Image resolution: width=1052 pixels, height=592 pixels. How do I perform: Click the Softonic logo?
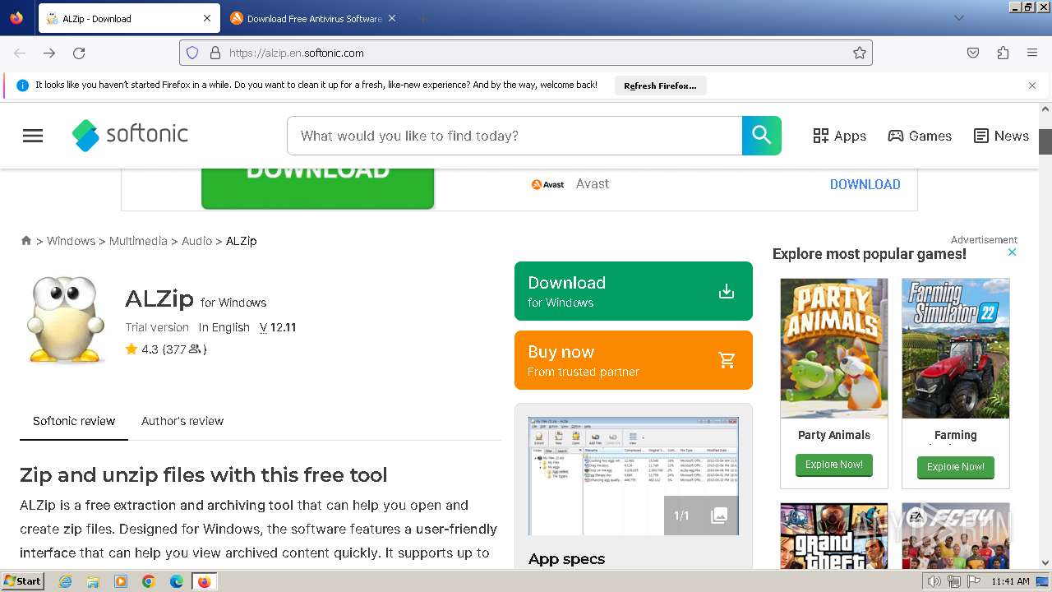130,135
